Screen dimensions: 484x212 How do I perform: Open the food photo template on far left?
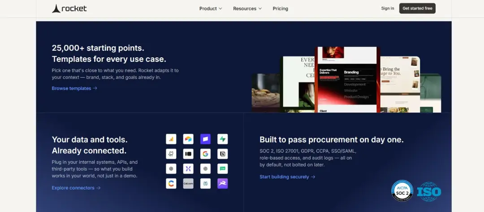tap(266, 93)
